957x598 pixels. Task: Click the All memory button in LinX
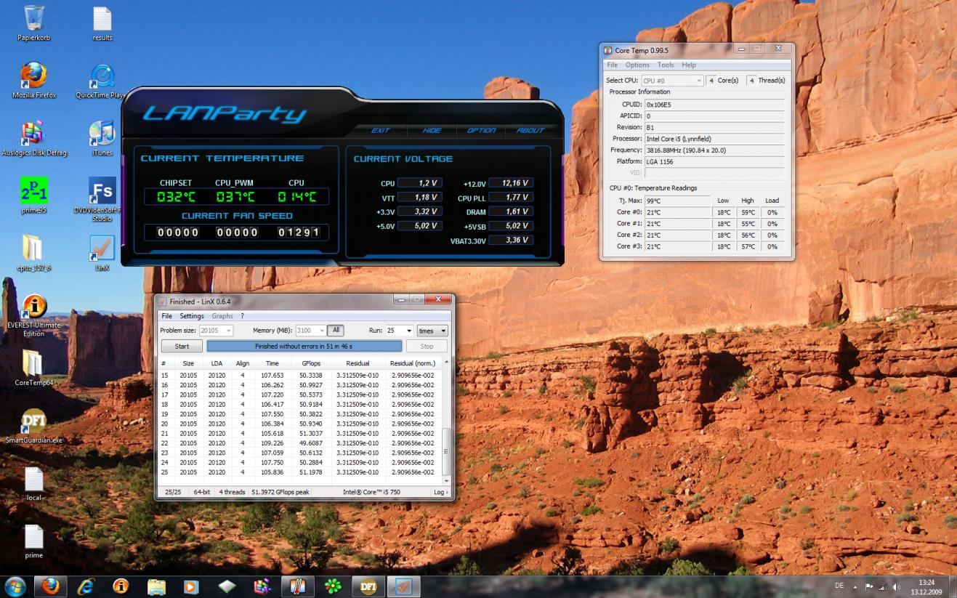coord(335,330)
